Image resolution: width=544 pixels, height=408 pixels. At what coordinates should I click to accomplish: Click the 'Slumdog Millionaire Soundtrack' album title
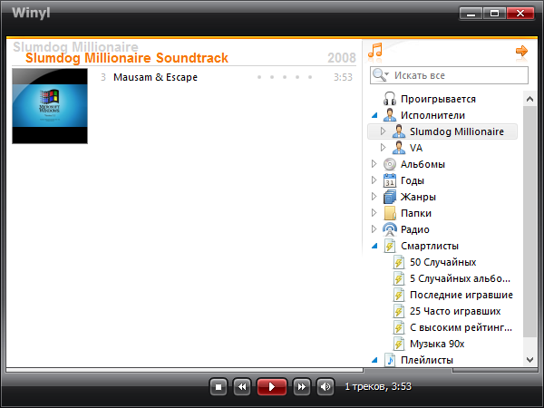coord(127,58)
